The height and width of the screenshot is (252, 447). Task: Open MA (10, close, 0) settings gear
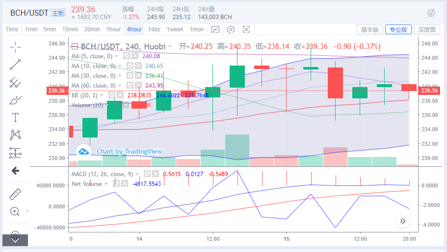[x=130, y=66]
